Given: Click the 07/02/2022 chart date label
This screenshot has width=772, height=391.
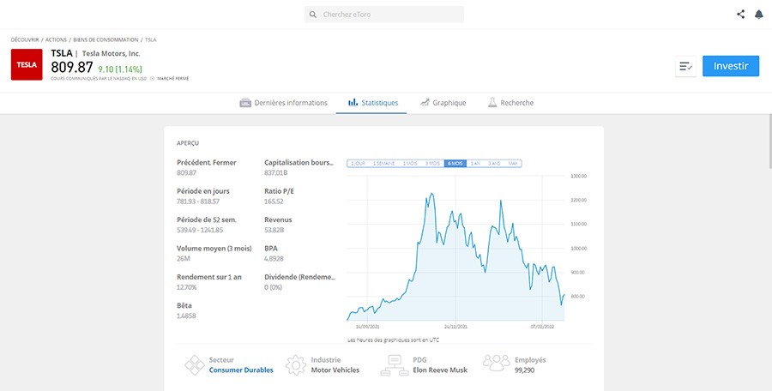Looking at the screenshot, I should click(542, 326).
